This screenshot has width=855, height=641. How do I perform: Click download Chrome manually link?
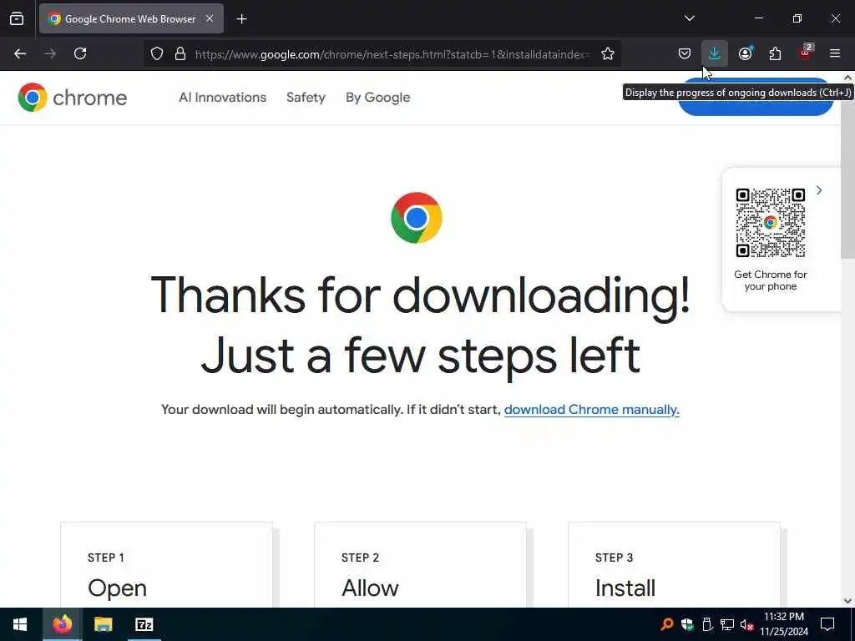592,410
